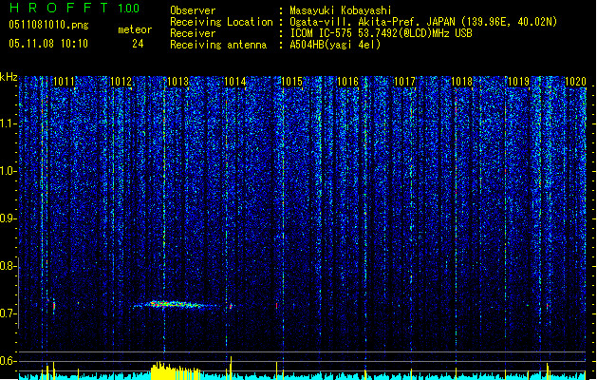Click the 1019 time marker
Viewport: 597px width, 380px height.
(x=519, y=82)
